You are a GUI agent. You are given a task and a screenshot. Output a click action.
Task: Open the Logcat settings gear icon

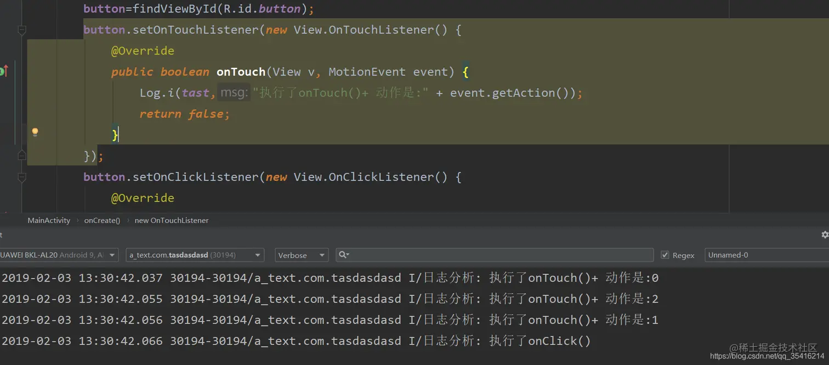[x=825, y=235]
